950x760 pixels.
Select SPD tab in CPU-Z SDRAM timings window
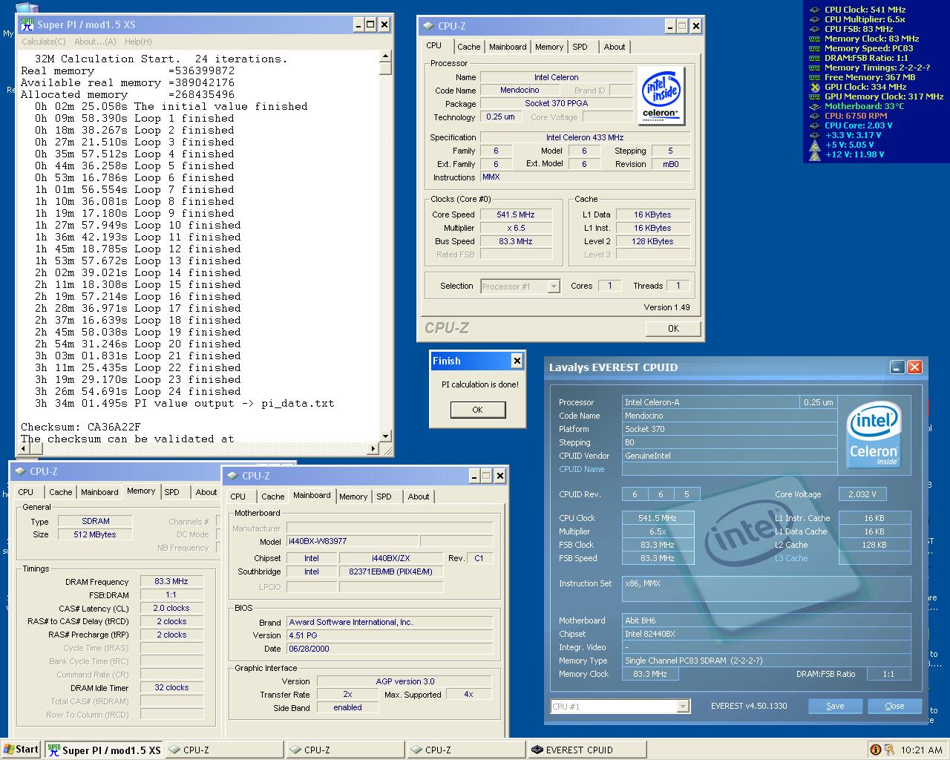171,492
